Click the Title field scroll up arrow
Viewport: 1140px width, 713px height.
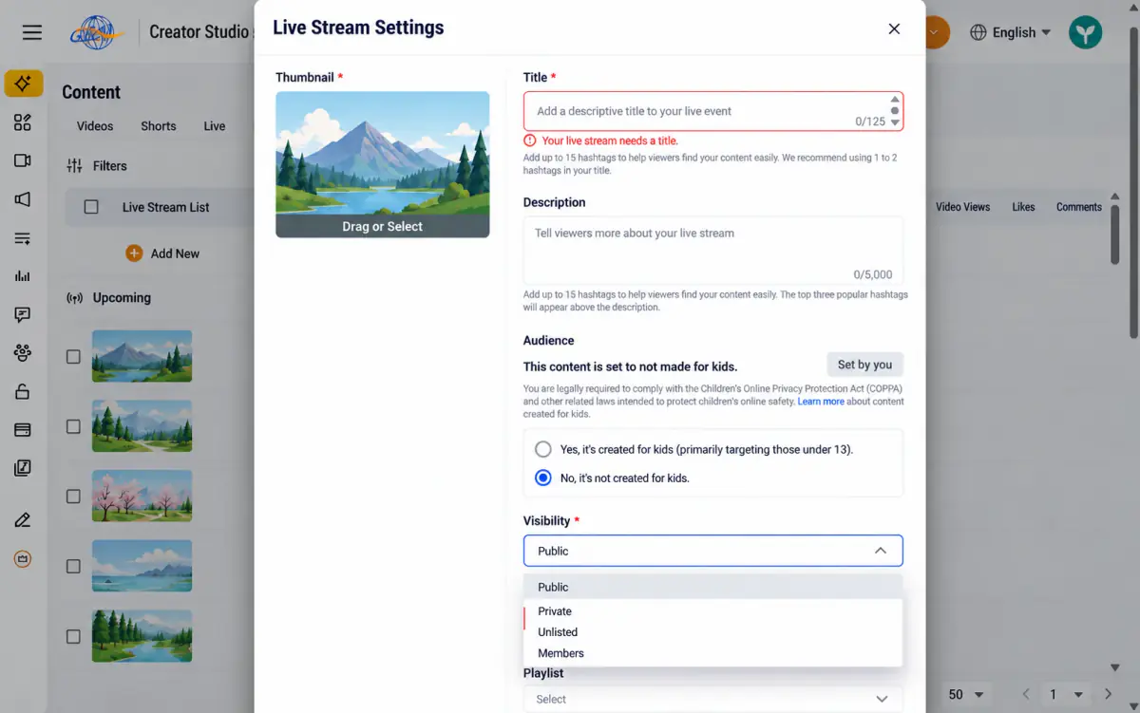coord(895,99)
